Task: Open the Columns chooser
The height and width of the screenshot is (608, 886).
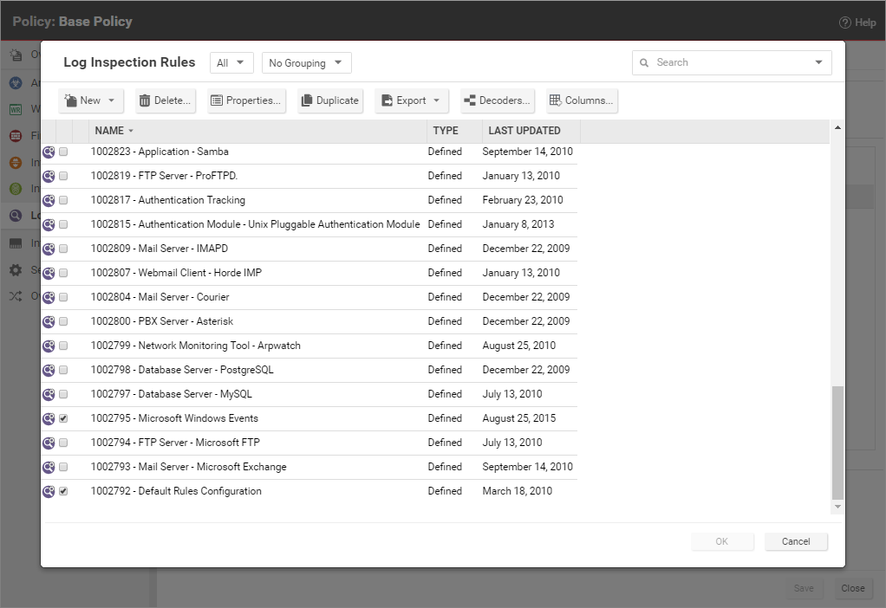Action: click(581, 100)
